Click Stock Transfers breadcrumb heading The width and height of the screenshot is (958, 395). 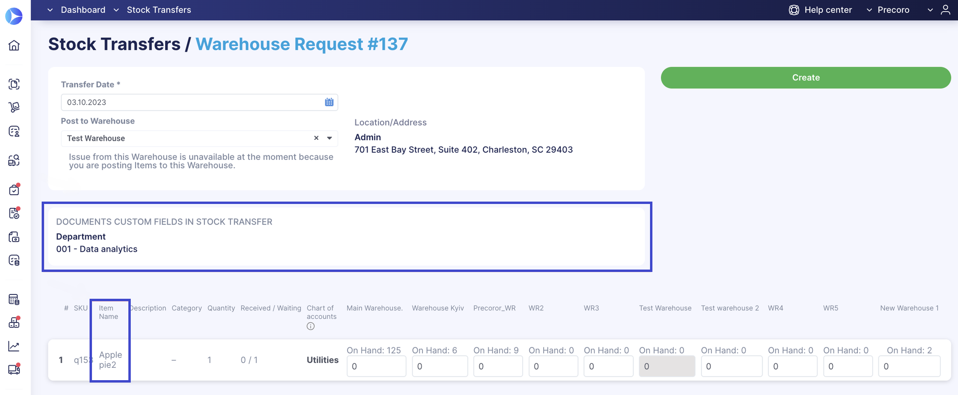tap(114, 44)
